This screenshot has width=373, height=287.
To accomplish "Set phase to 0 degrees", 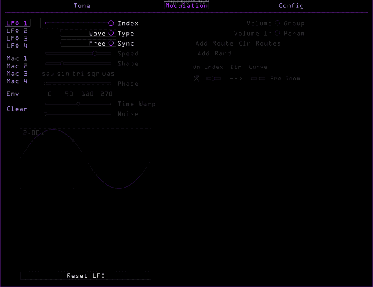I will (x=50, y=94).
